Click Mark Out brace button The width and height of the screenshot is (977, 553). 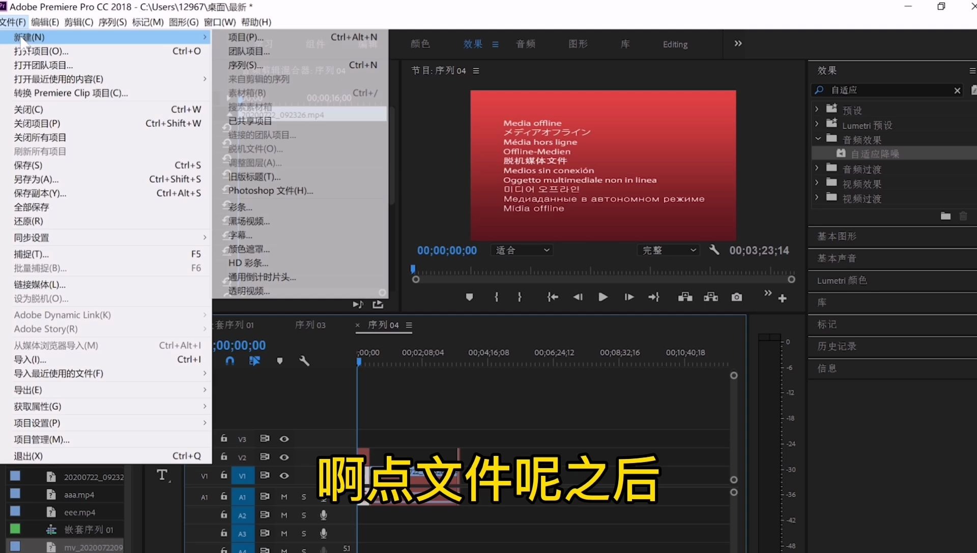coord(520,297)
